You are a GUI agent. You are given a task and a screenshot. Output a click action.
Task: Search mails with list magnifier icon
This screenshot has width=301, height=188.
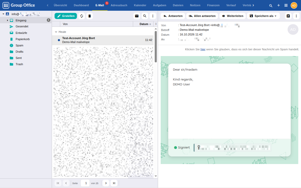tap(145, 16)
